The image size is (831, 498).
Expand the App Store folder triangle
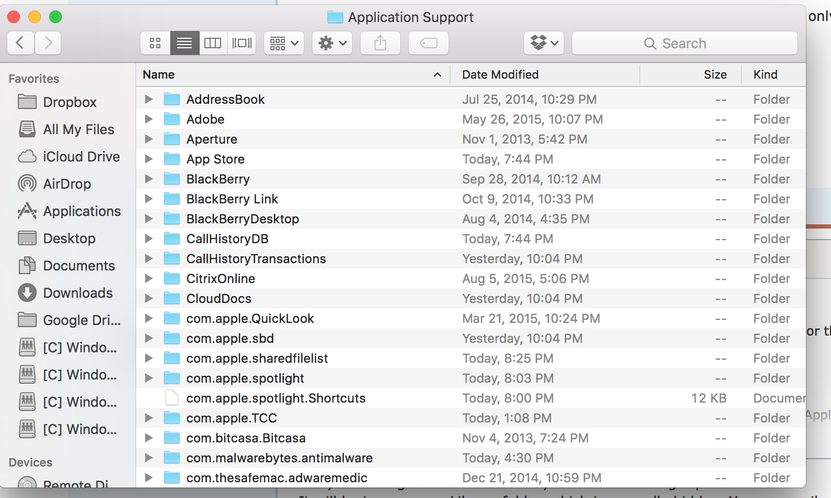tap(149, 159)
